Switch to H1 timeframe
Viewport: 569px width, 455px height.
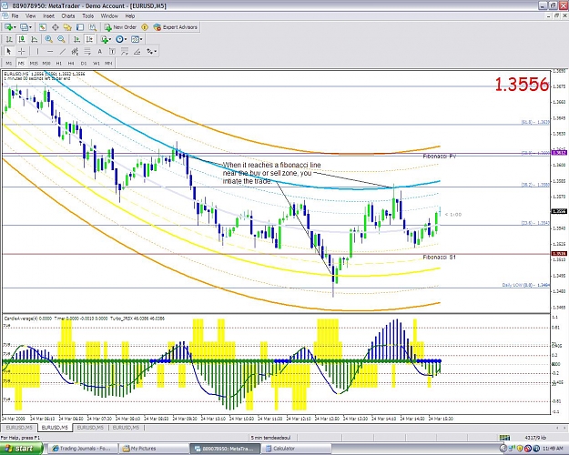(59, 63)
